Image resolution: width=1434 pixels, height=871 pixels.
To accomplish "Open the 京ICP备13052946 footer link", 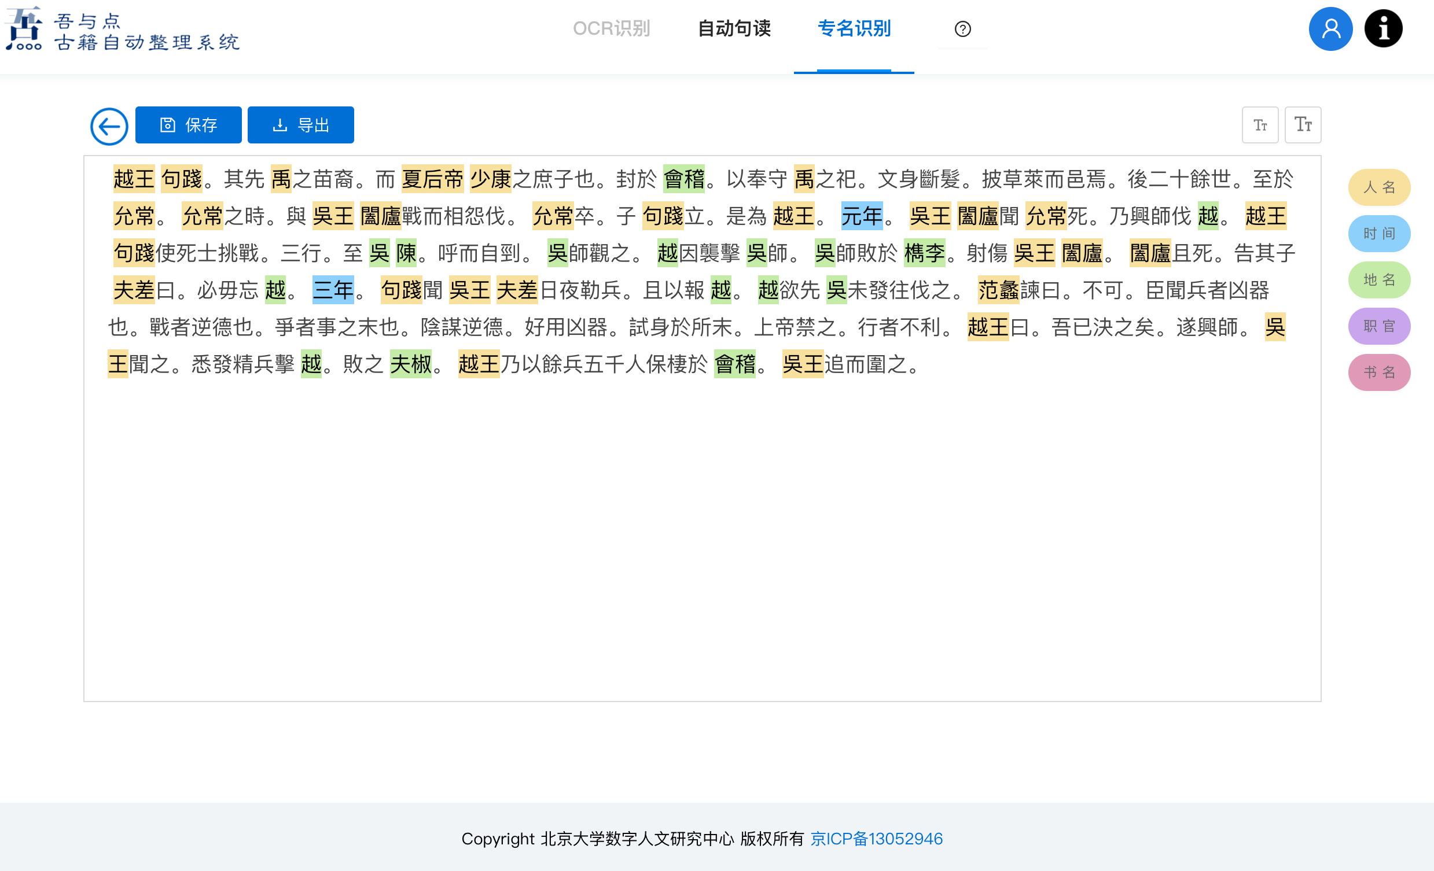I will pyautogui.click(x=876, y=839).
